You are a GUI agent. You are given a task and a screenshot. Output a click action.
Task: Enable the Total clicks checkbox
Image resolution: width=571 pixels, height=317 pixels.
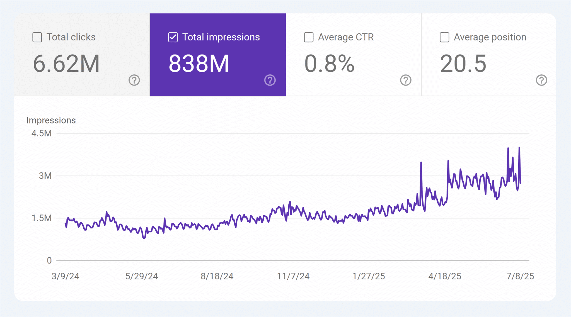(37, 37)
